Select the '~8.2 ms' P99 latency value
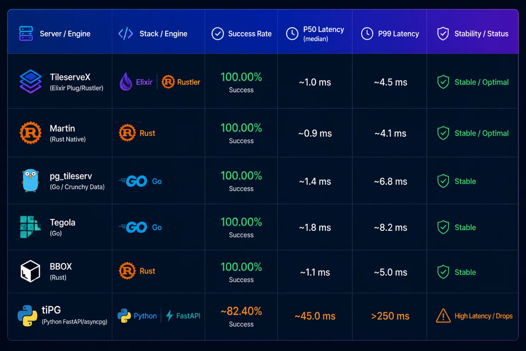The width and height of the screenshot is (526, 351). [391, 228]
